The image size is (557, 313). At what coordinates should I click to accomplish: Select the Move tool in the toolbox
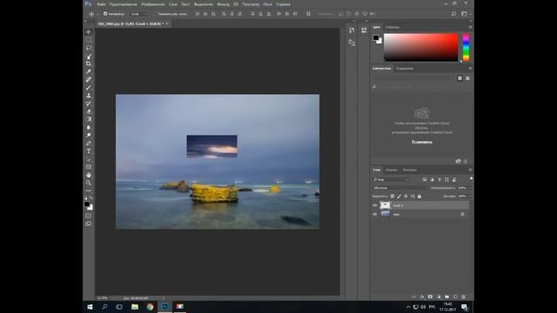[89, 32]
